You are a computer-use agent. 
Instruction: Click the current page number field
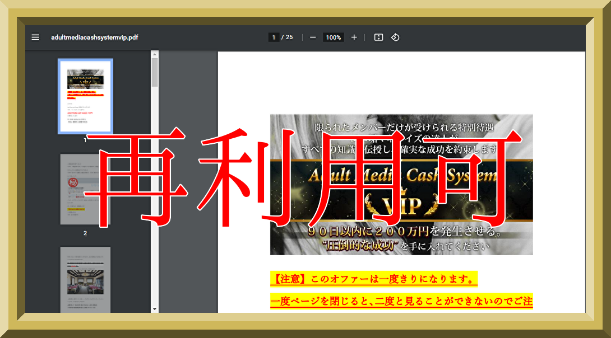(274, 37)
